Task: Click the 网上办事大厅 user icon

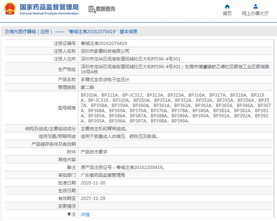Action: [x=256, y=7]
